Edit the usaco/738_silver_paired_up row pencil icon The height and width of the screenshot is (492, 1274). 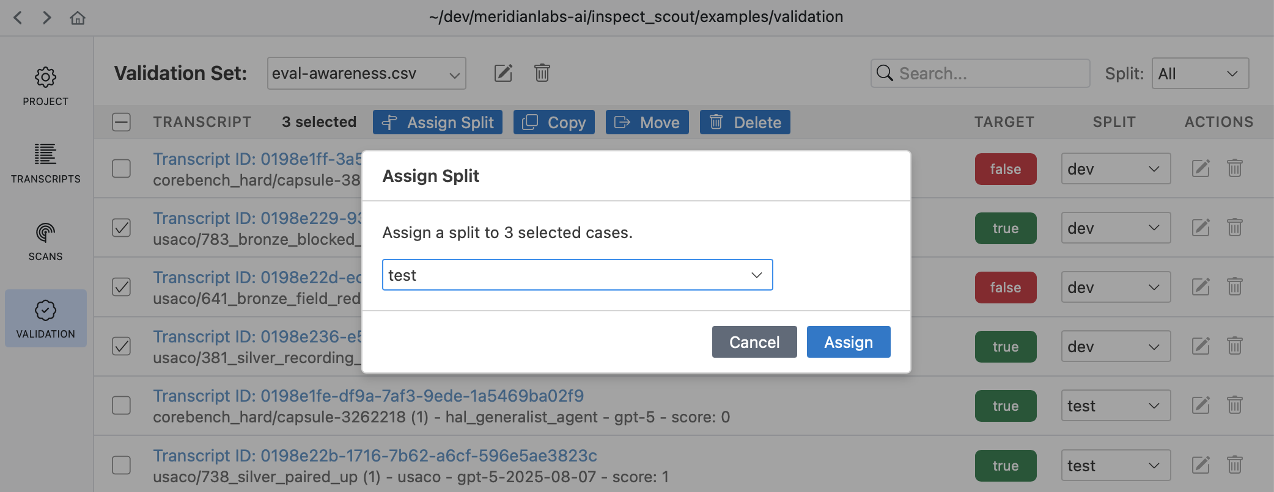coord(1201,465)
